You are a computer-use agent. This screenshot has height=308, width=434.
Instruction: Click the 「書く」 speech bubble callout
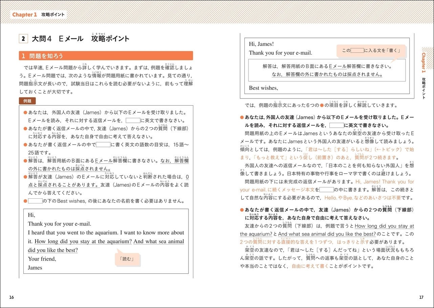pyautogui.click(x=371, y=50)
